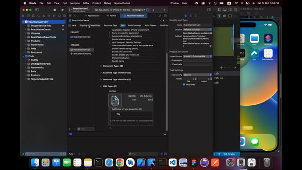Image resolution: width=302 pixels, height=170 pixels.
Task: Open the Product menu
Action: click(96, 3)
